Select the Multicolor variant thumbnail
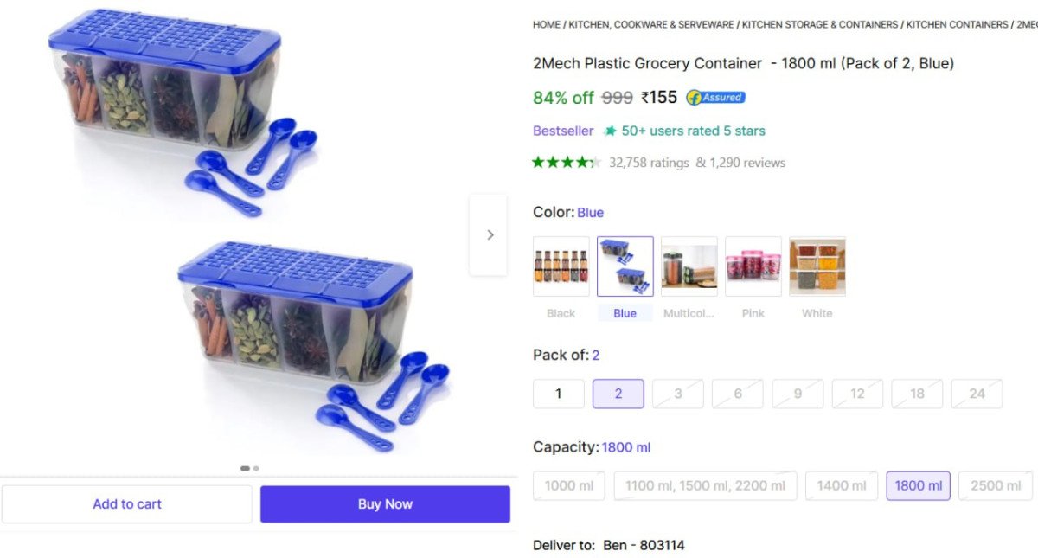The height and width of the screenshot is (558, 1038). tap(689, 266)
